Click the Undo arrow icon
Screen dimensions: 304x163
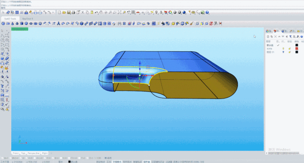(96, 12)
